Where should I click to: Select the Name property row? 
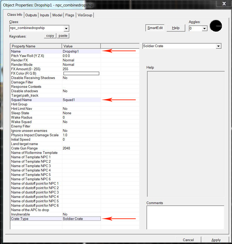pyautogui.click(x=56, y=51)
